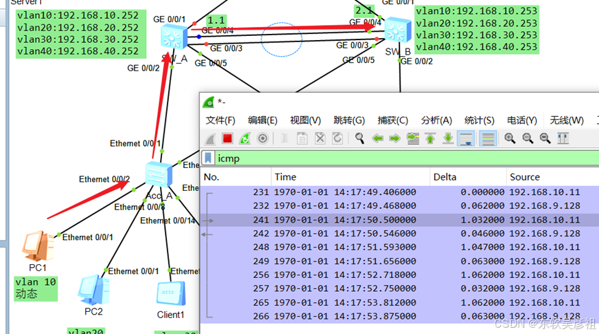Select the Acc_A access switch icon
Image resolution: width=599 pixels, height=334 pixels.
click(x=159, y=174)
